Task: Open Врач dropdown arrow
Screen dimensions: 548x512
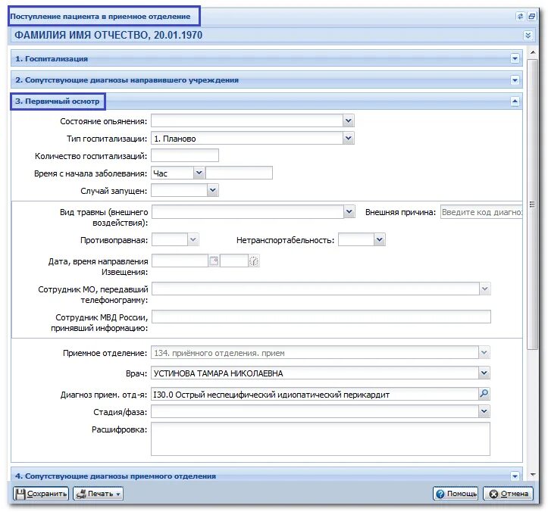Action: click(484, 373)
